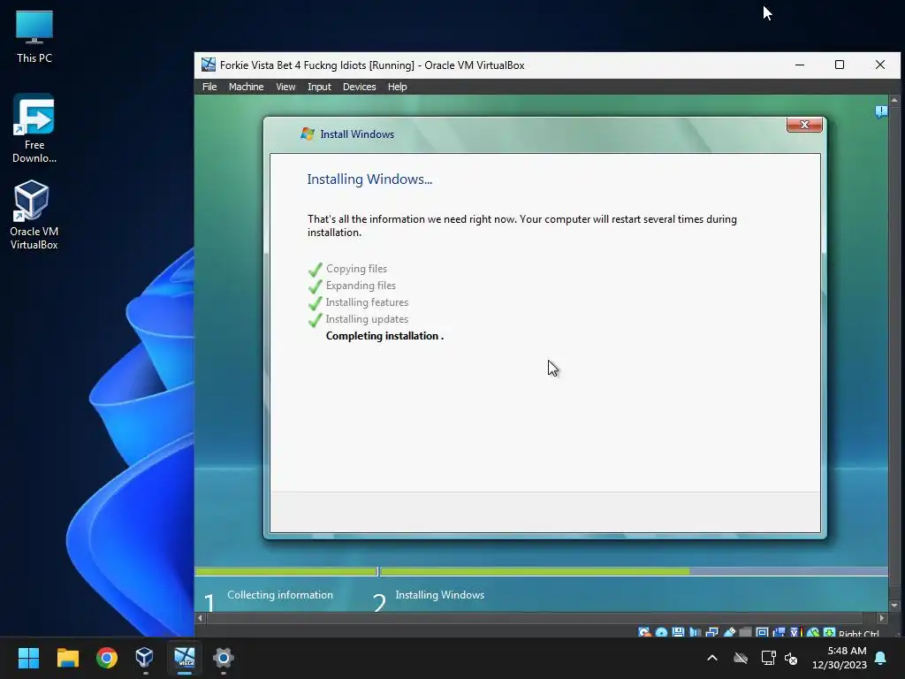The height and width of the screenshot is (679, 905).
Task: Minimize the VirtualBox window
Action: [x=799, y=65]
